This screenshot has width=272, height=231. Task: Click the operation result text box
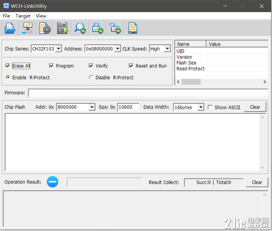click(105, 182)
